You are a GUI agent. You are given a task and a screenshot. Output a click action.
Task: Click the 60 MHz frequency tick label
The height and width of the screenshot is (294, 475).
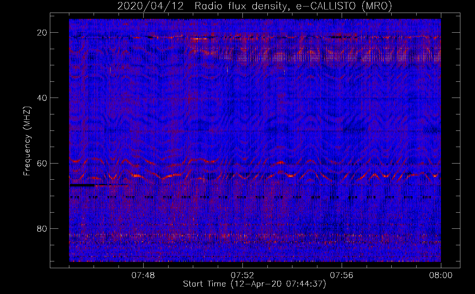(42, 163)
